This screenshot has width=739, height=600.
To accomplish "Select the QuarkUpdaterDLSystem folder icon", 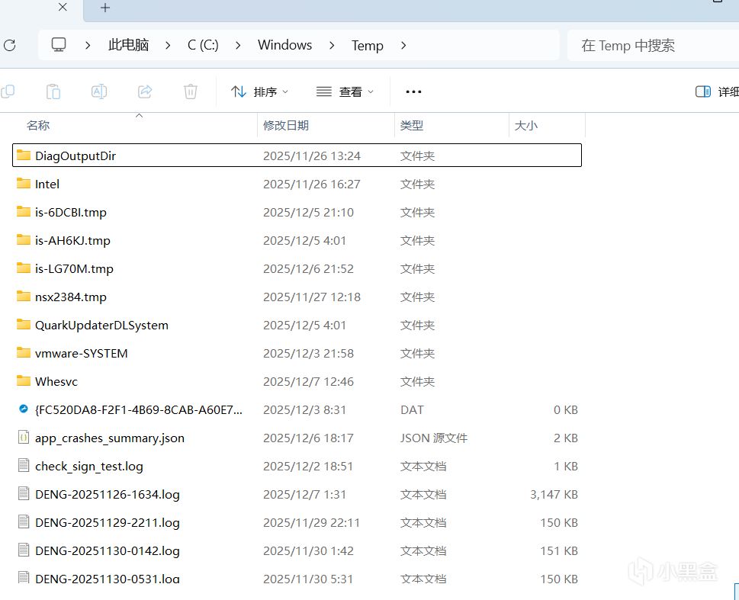I will [x=24, y=325].
